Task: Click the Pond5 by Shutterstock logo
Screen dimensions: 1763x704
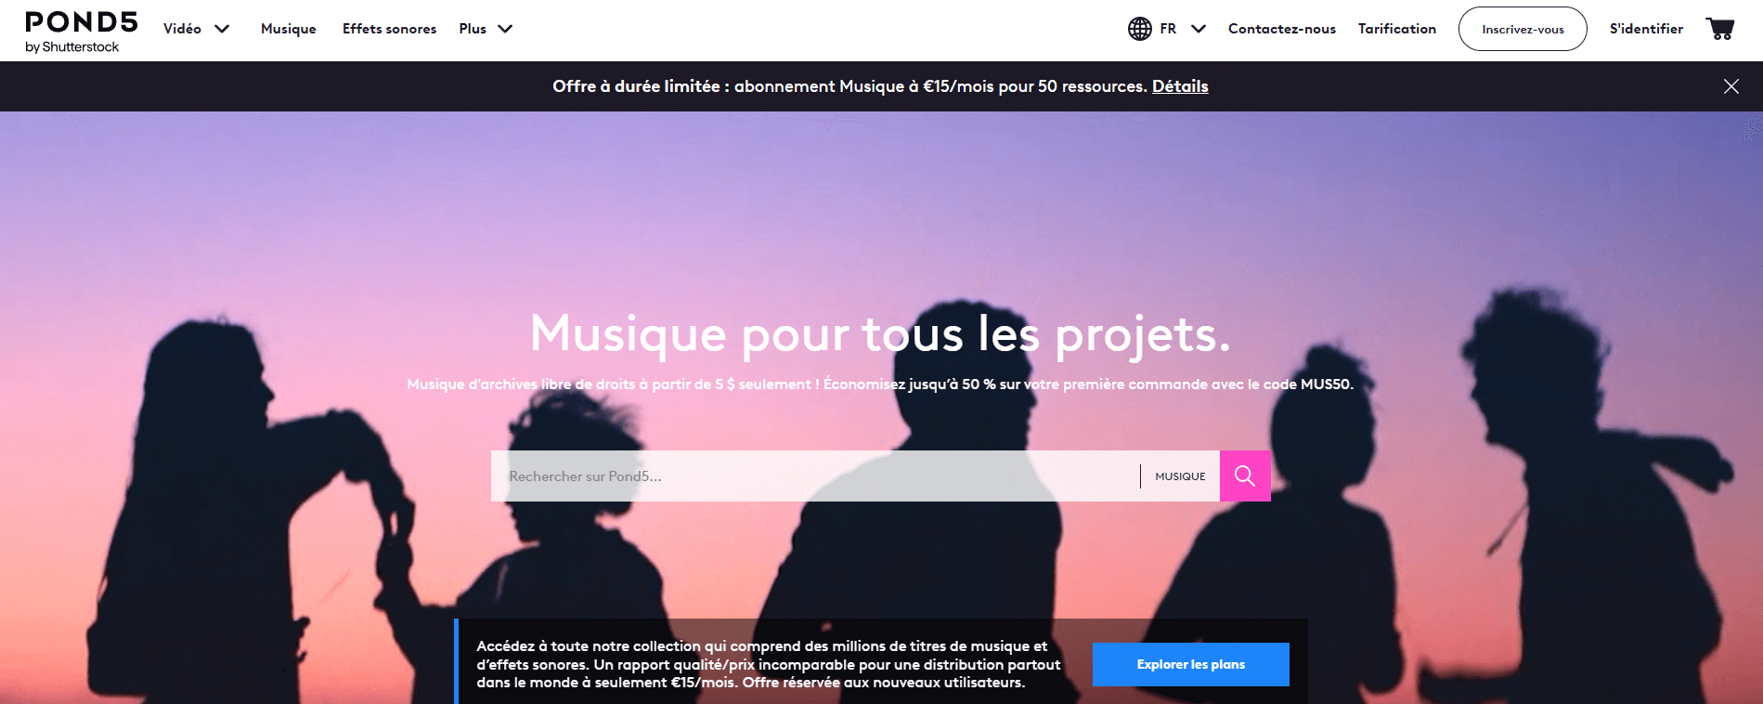Action: pyautogui.click(x=82, y=32)
